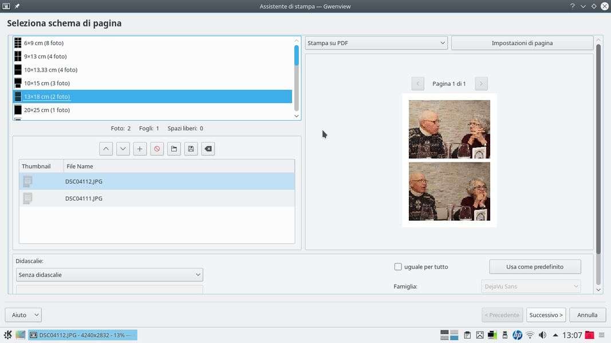611x343 pixels.
Task: Open HP printer tray icon
Action: [x=517, y=335]
